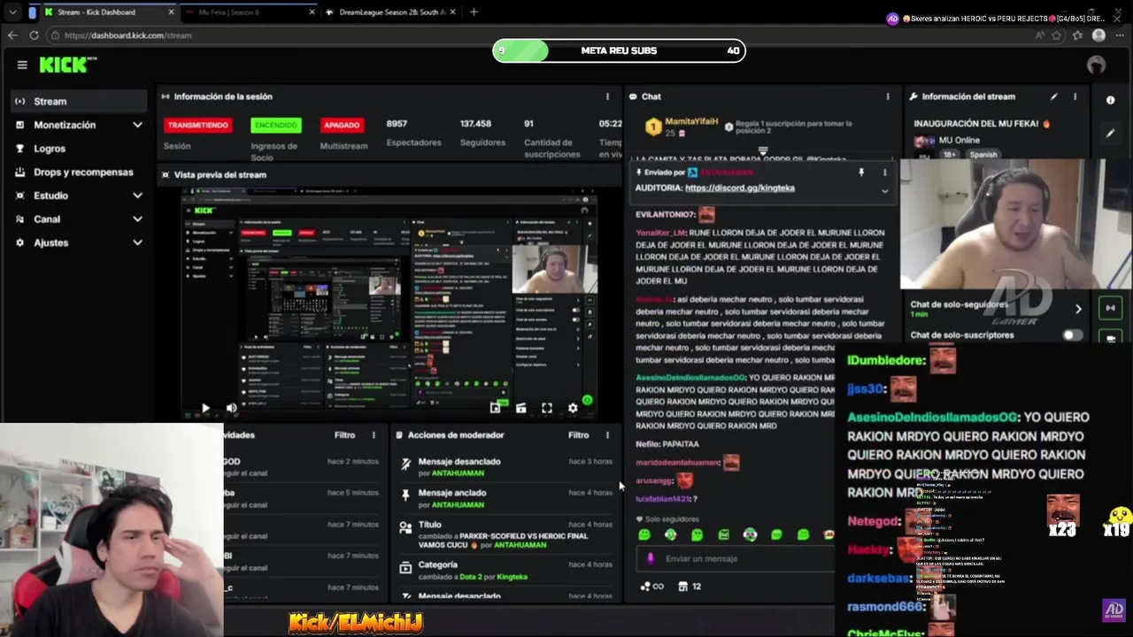Open the chat points infinity icon

pos(651,586)
